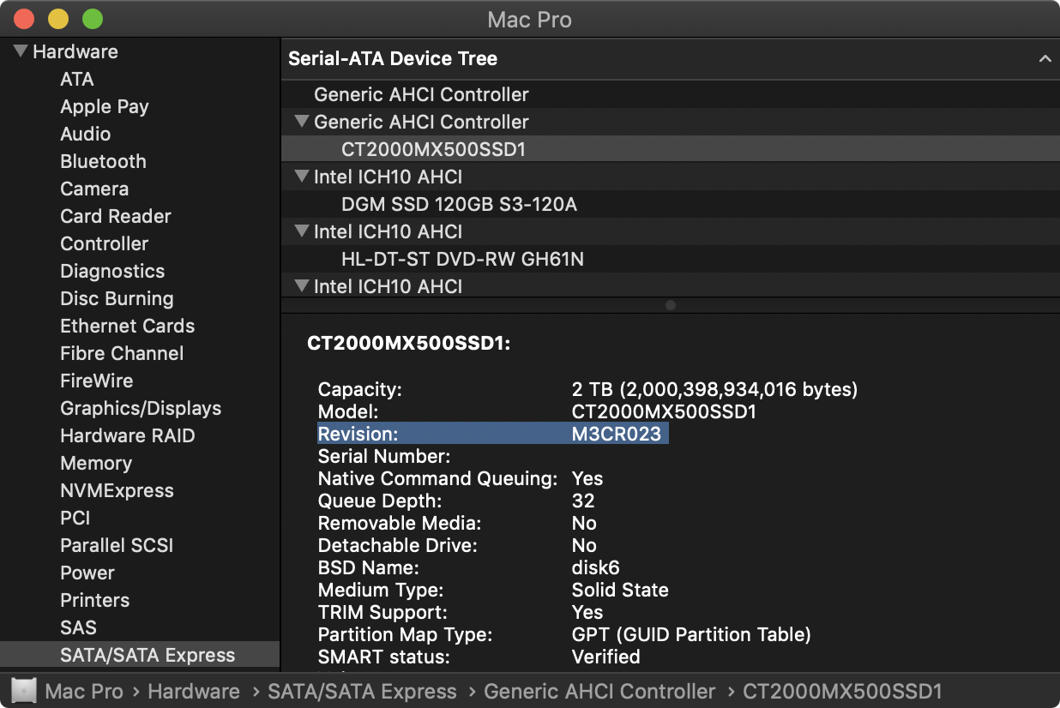Select Power in the sidebar
This screenshot has width=1060, height=708.
click(87, 573)
